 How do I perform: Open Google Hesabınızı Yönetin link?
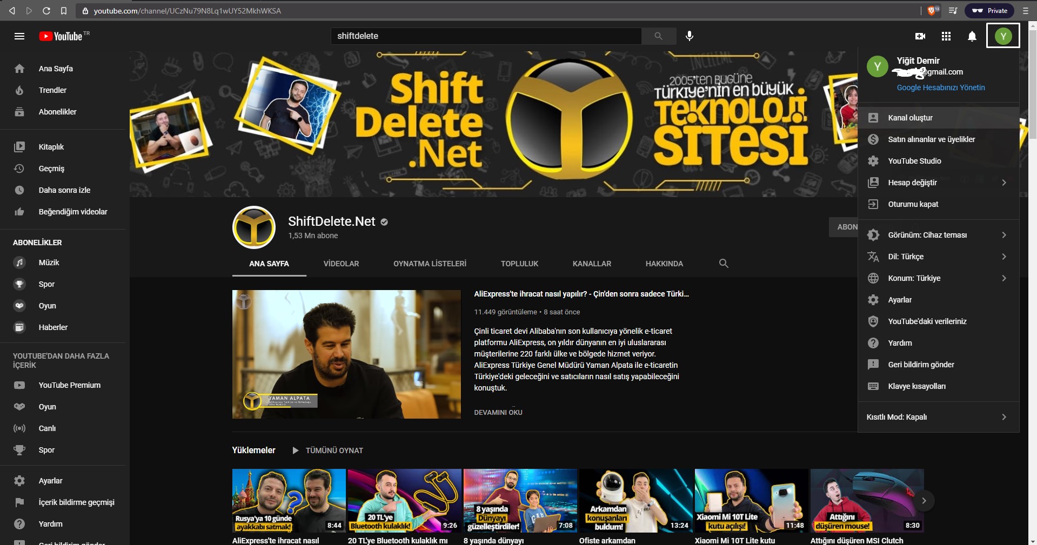click(x=940, y=88)
